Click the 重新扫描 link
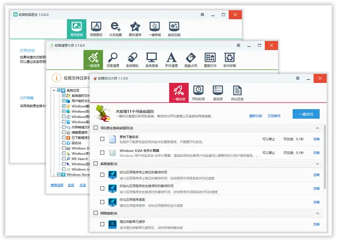The image size is (337, 241). pos(256,116)
